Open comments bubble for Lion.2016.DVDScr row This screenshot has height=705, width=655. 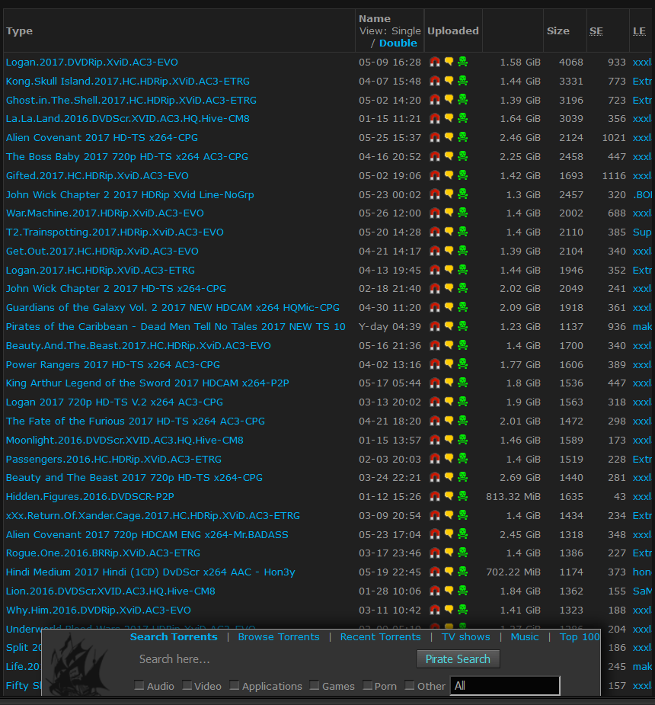click(x=449, y=591)
